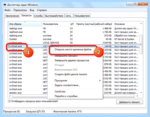The image size is (150, 117).
Task: Click the 1 756 КБ memory value
Action: (x=107, y=32)
